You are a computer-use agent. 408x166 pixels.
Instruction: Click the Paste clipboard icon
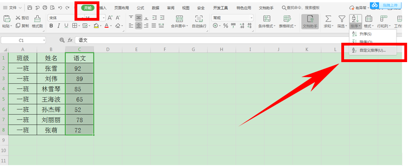pos(7,18)
